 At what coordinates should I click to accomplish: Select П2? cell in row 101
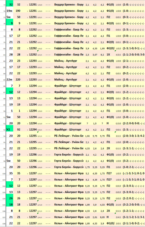pos(109,180)
